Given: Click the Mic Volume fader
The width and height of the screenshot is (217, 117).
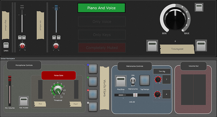Looking at the screenshot, I should pos(10,79).
